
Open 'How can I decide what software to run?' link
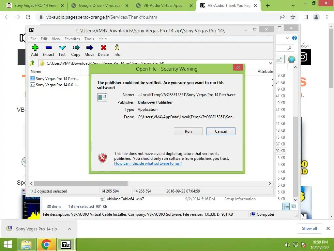148,163
